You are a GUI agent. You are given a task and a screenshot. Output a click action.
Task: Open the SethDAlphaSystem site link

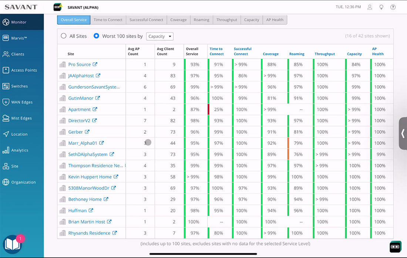(x=88, y=154)
